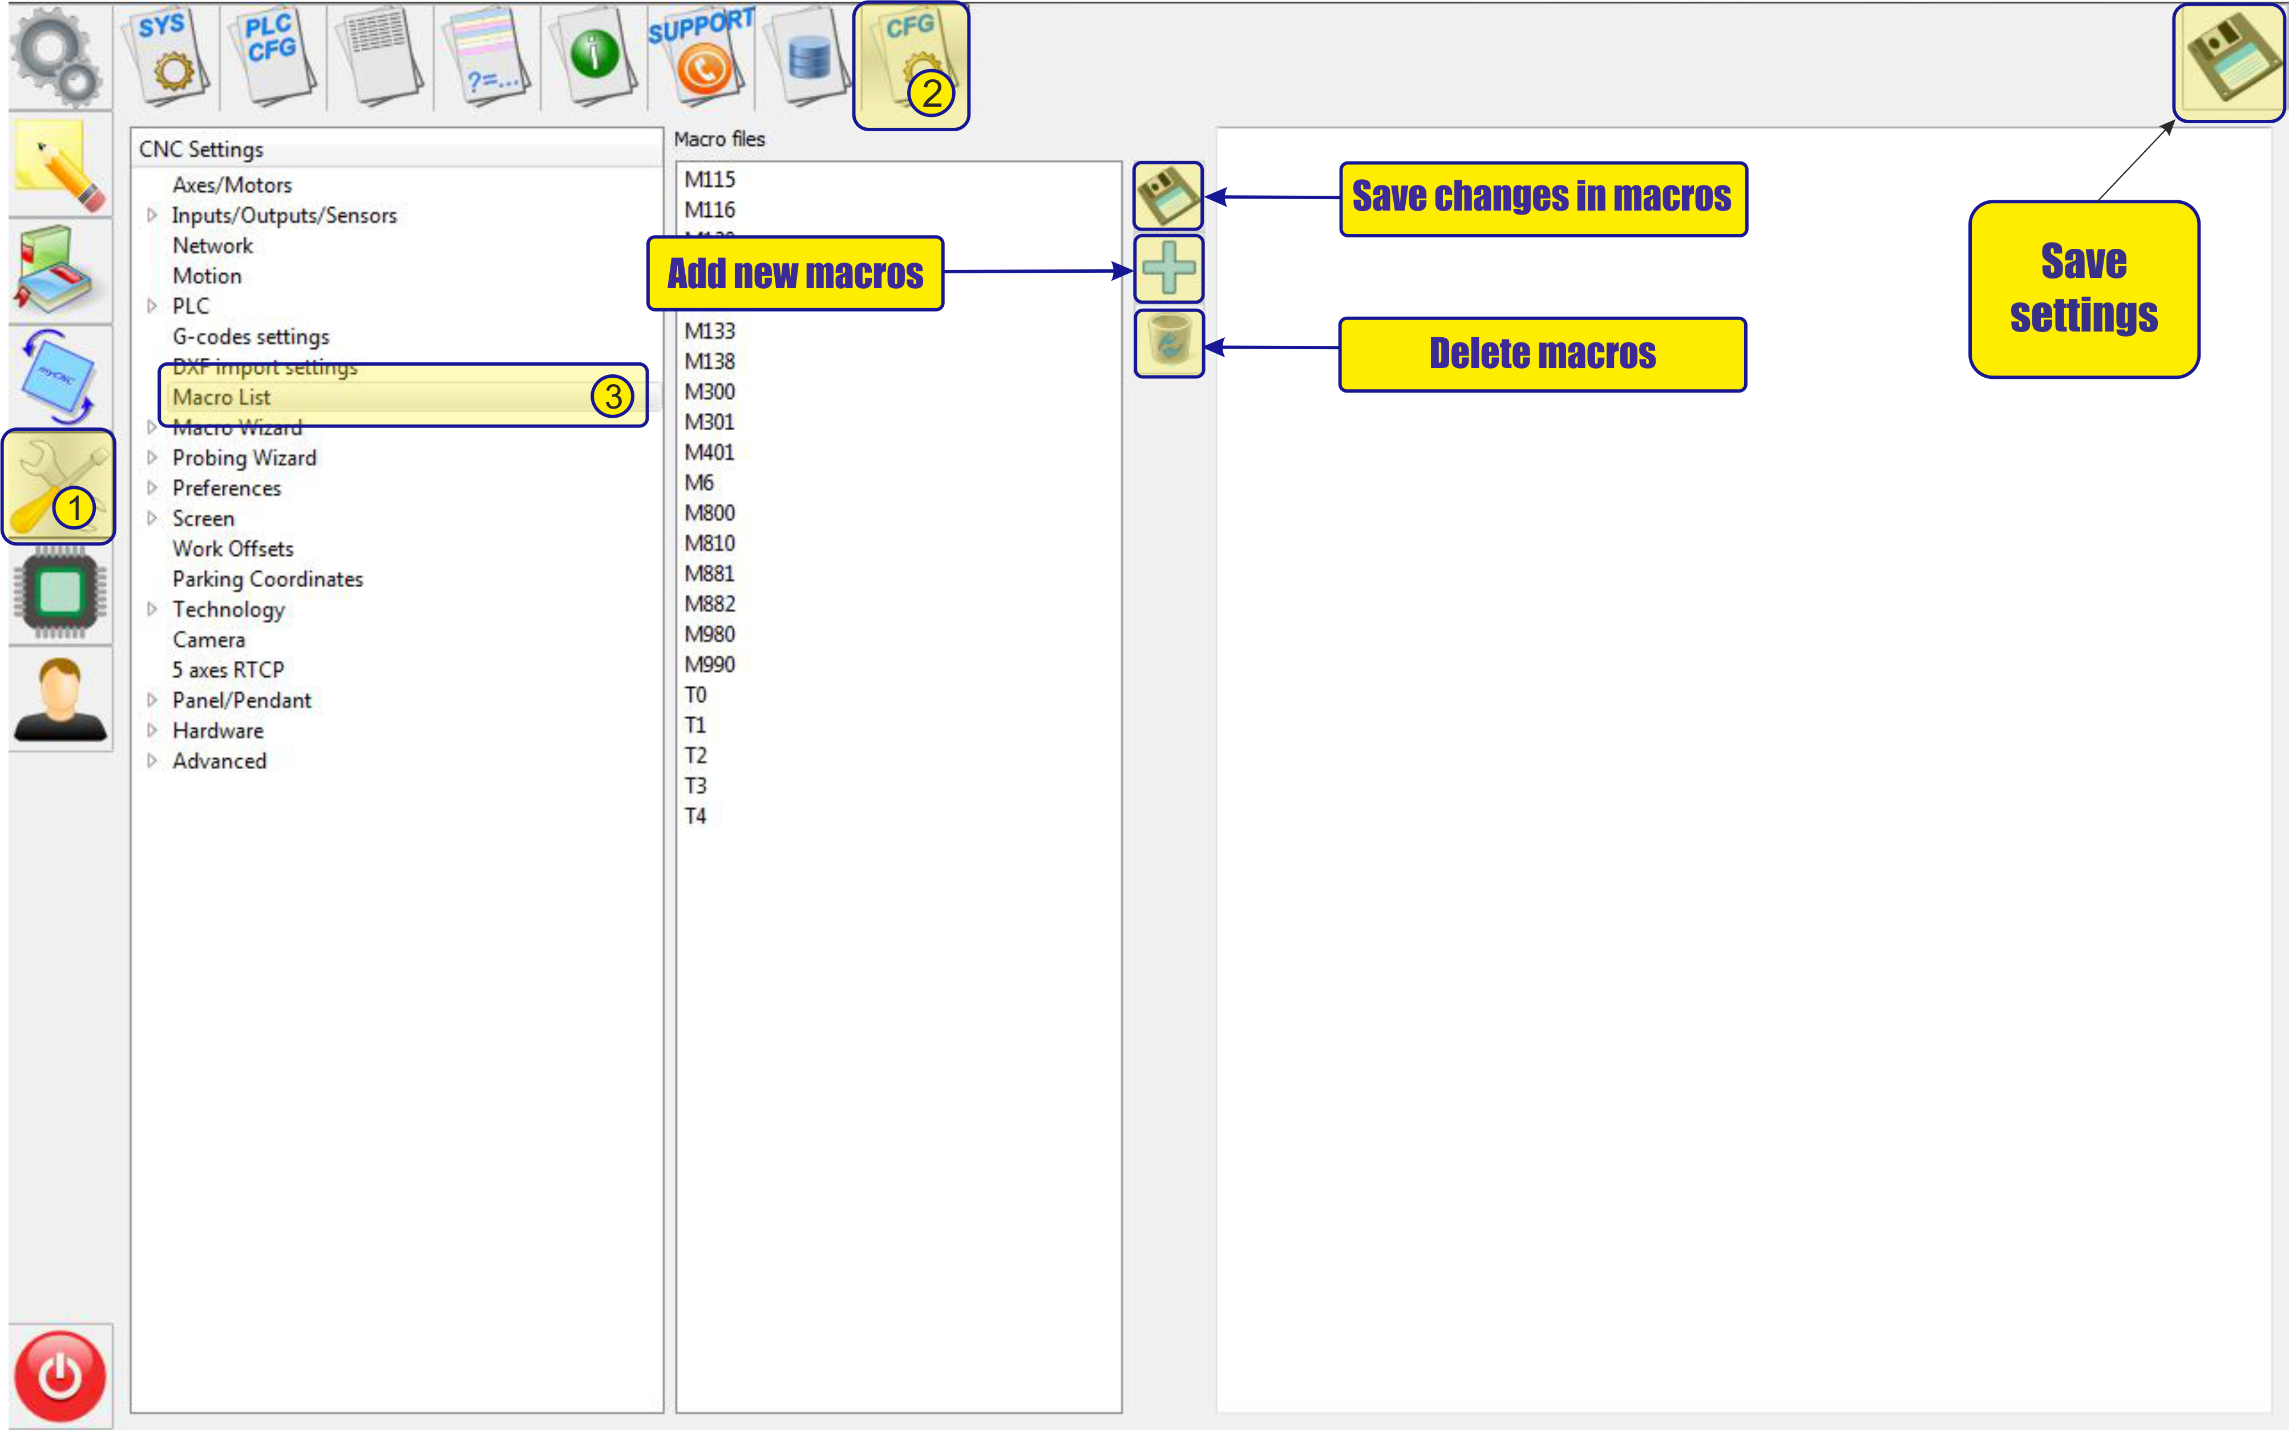Expand the PLC tree node
The width and height of the screenshot is (2289, 1430).
(151, 306)
